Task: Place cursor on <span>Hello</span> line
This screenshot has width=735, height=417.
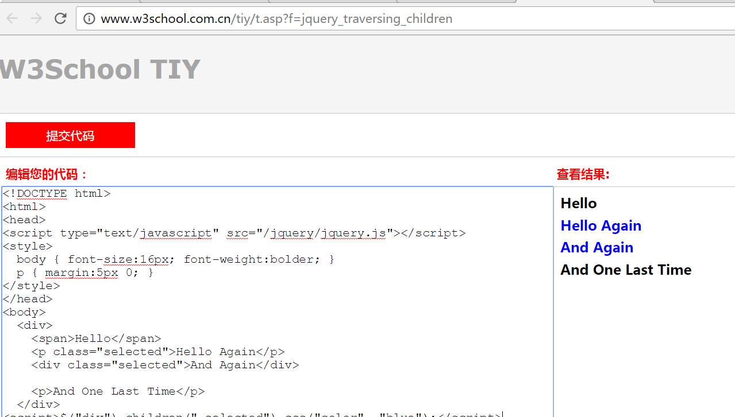Action: click(97, 338)
